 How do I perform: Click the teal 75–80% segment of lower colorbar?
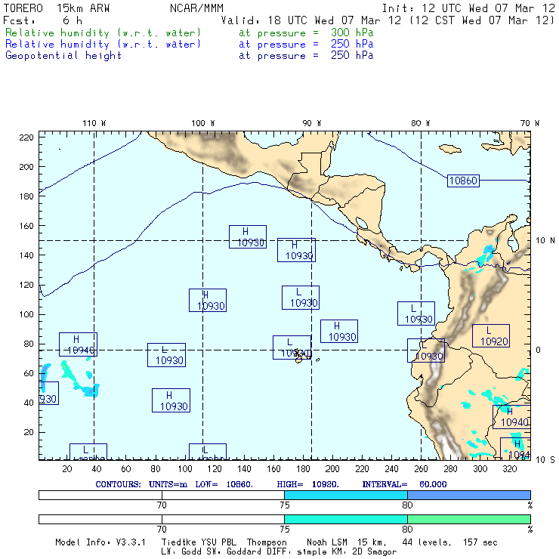click(x=346, y=519)
